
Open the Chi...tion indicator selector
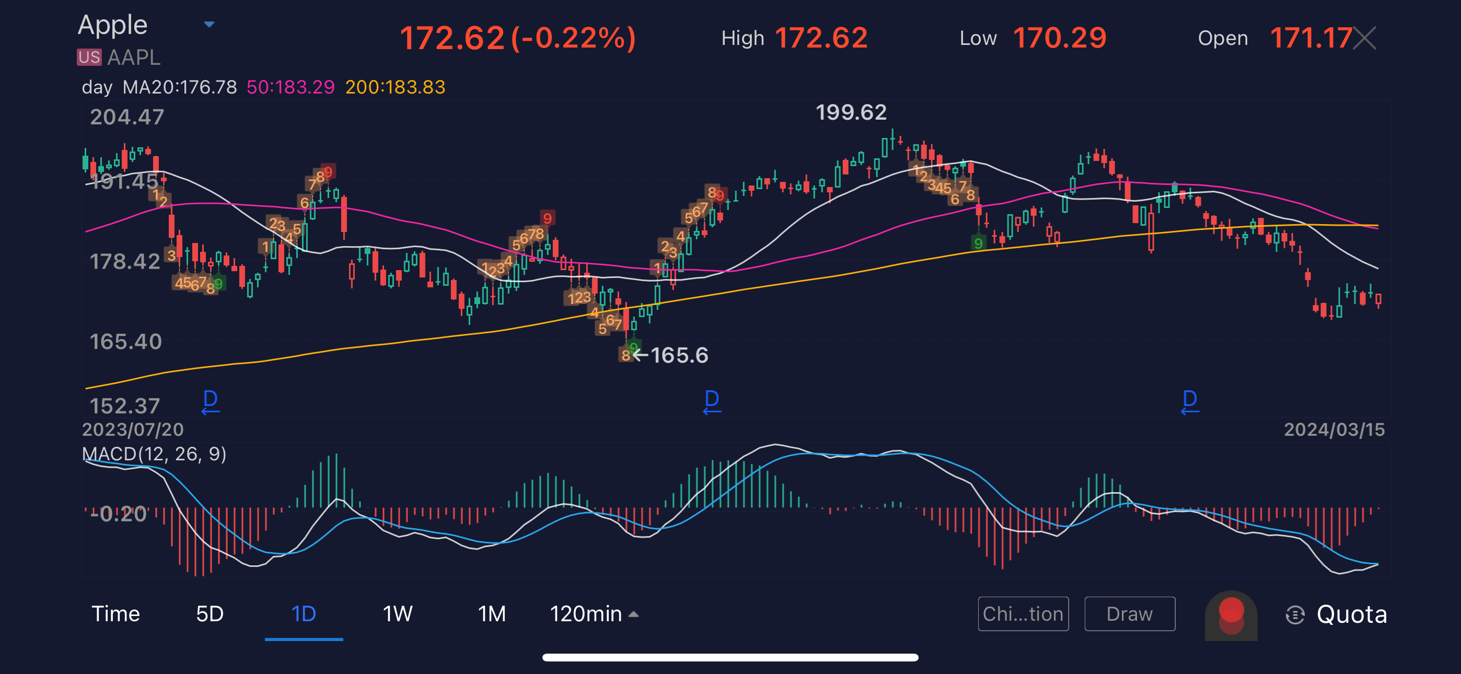1023,614
